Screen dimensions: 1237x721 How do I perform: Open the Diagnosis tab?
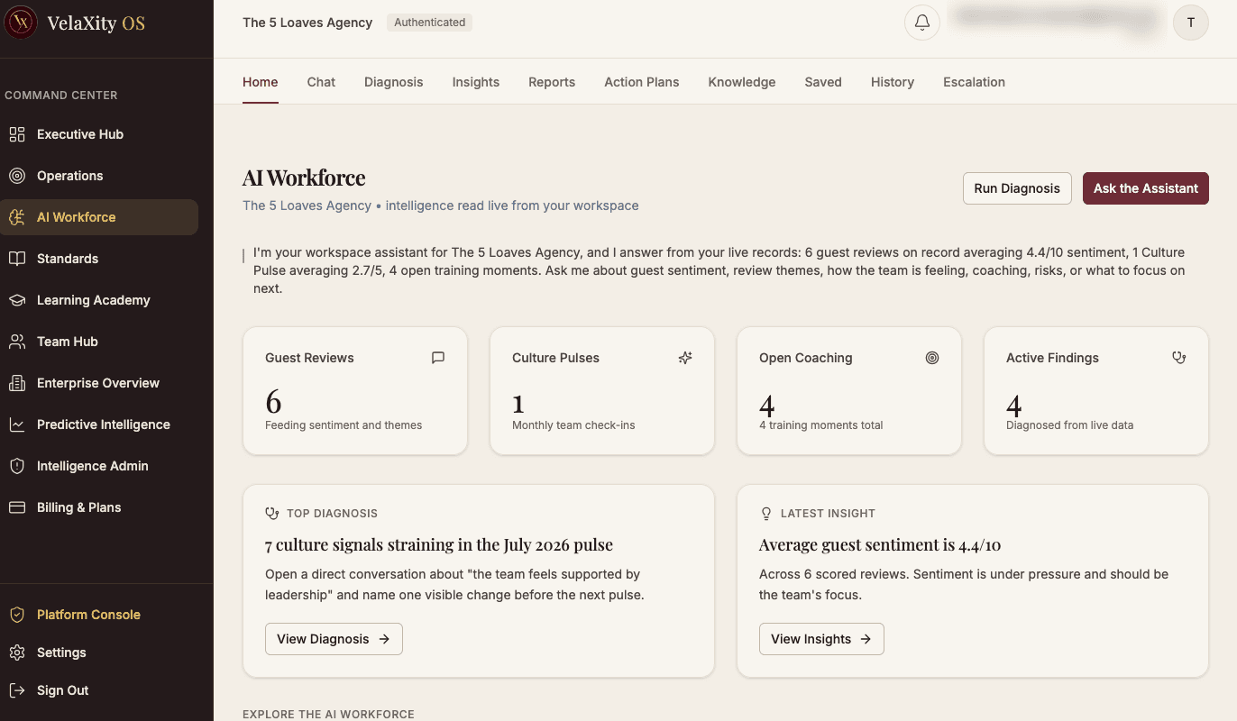pos(393,82)
